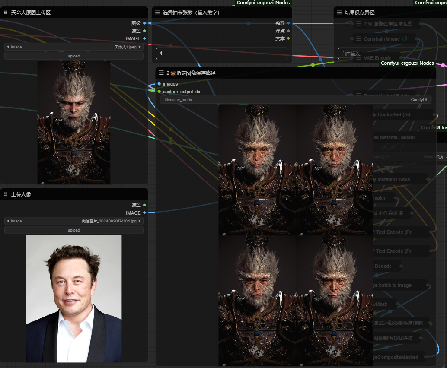Image resolution: width=447 pixels, height=368 pixels.
Task: Click the filename_prefix ComfyUI field
Action: [296, 100]
